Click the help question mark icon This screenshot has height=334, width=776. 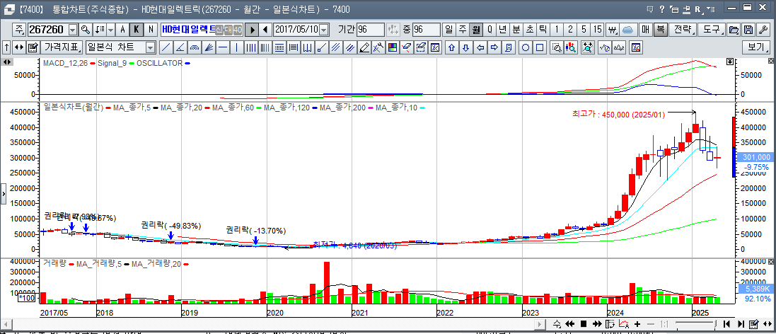pyautogui.click(x=662, y=9)
